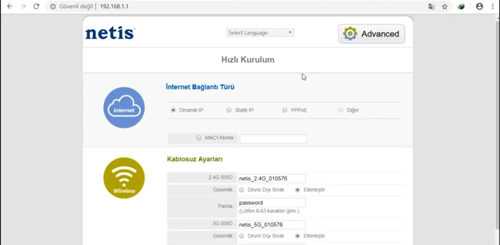Open the Chrome three-dot menu
500x245 pixels.
(492, 6)
